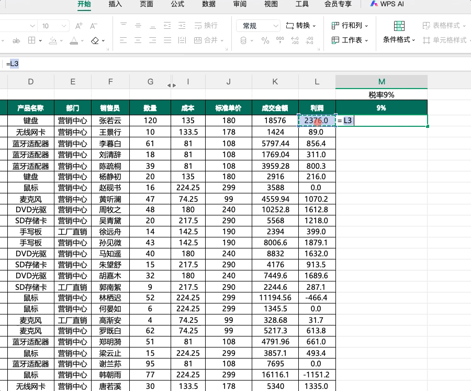Increase font size with A+ icon

tap(78, 26)
